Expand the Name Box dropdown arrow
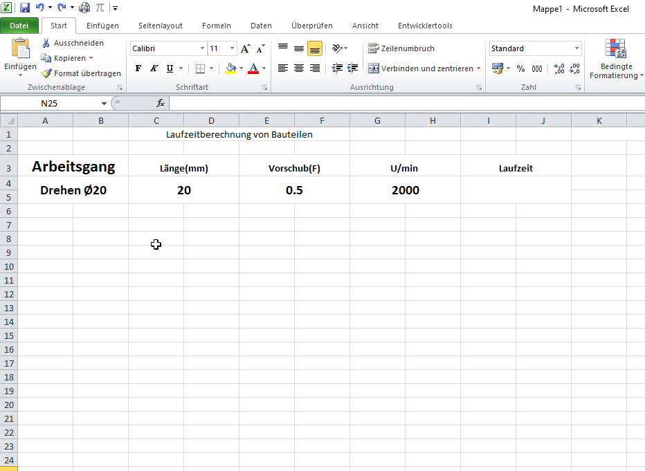The image size is (645, 471). [104, 104]
